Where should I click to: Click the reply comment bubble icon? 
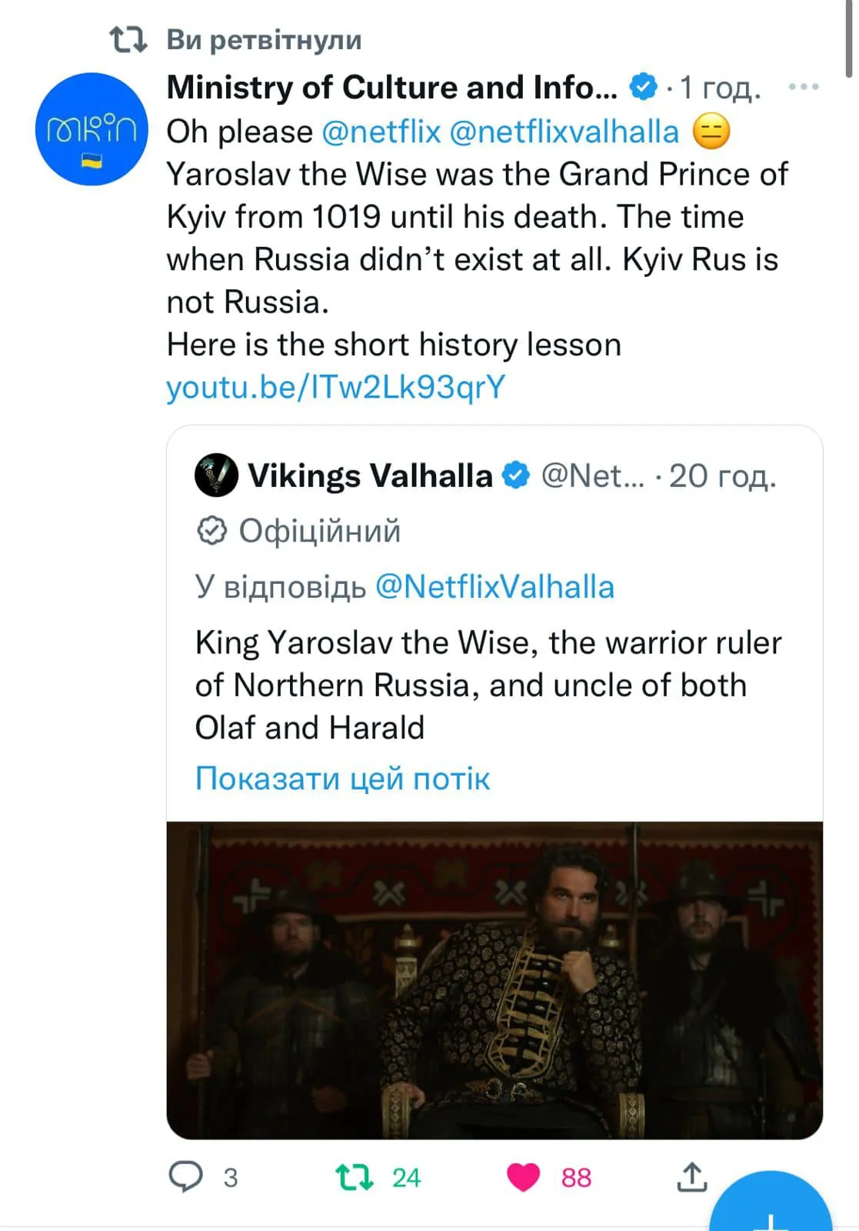click(x=185, y=1177)
